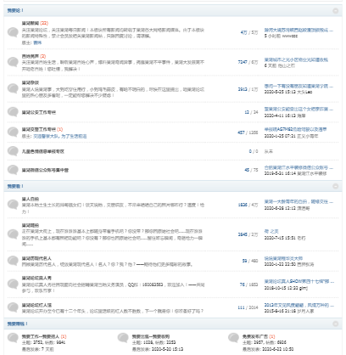
Task: Open latest post dated 2020-4-11 16:13
Action: pos(299,110)
